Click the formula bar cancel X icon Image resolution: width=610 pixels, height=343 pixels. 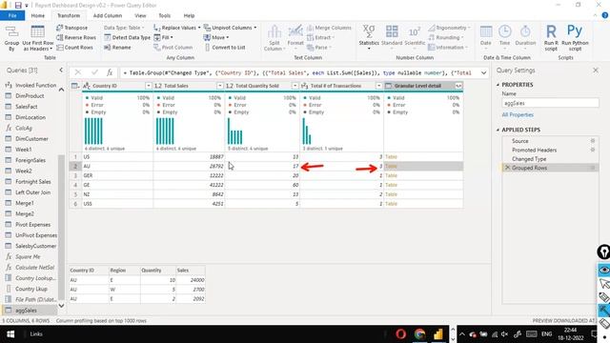point(78,72)
